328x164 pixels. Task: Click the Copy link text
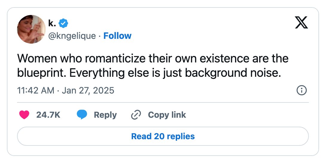coord(167,115)
